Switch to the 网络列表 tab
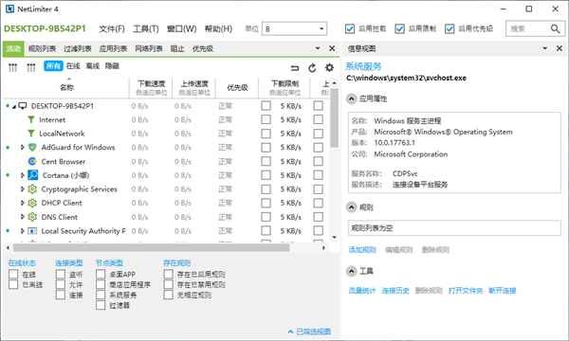 [x=149, y=48]
